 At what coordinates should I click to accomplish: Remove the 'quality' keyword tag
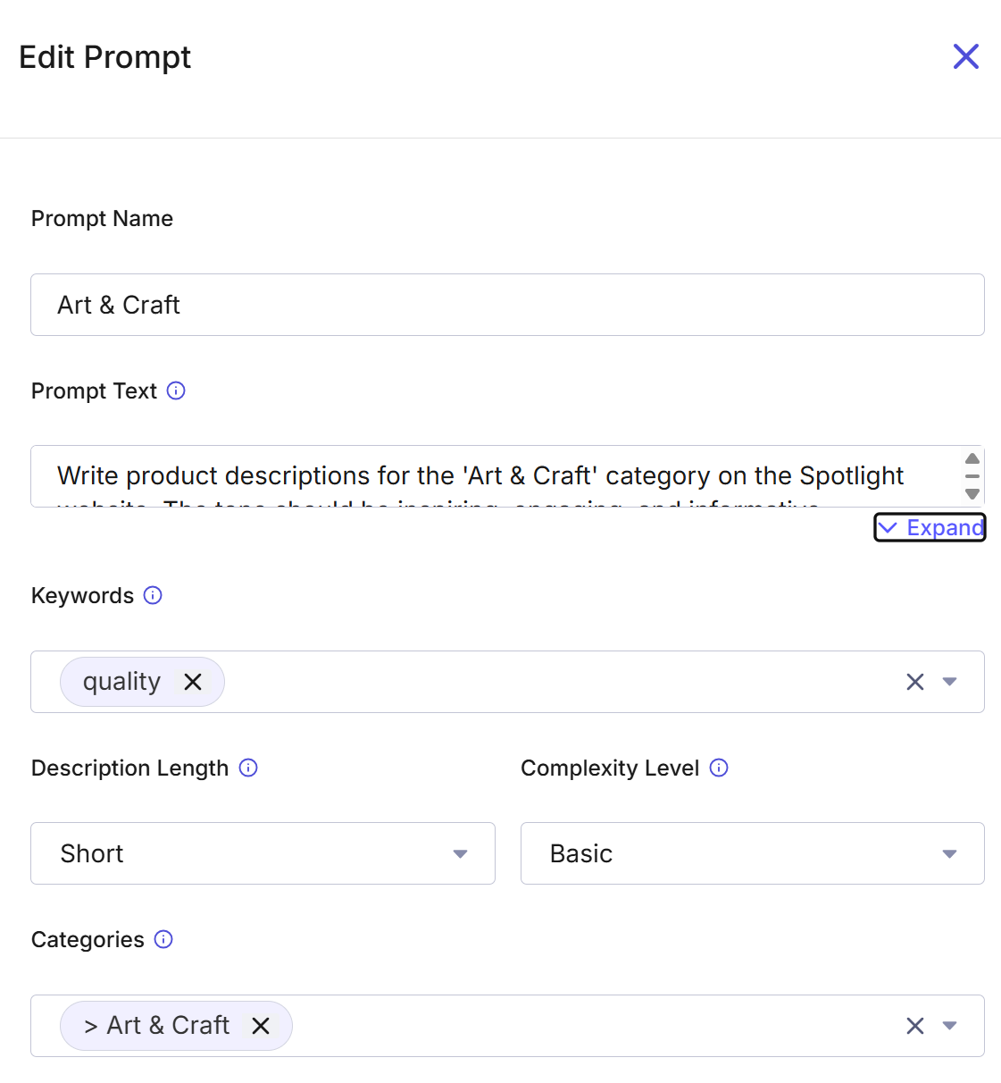[193, 682]
